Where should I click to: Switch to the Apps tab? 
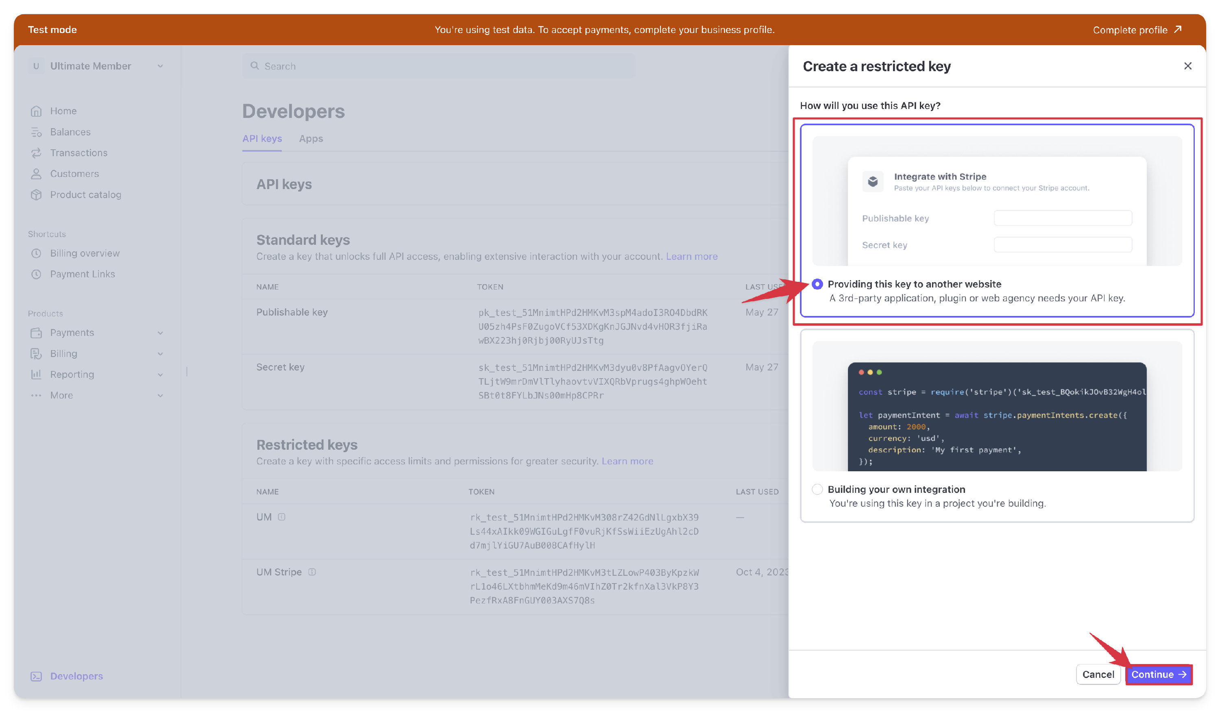click(x=311, y=138)
